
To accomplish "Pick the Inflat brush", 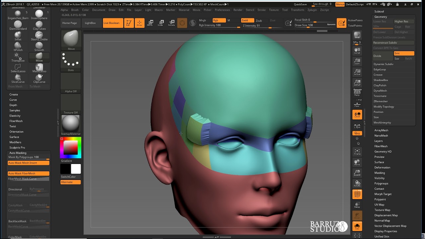I will coord(18,36).
